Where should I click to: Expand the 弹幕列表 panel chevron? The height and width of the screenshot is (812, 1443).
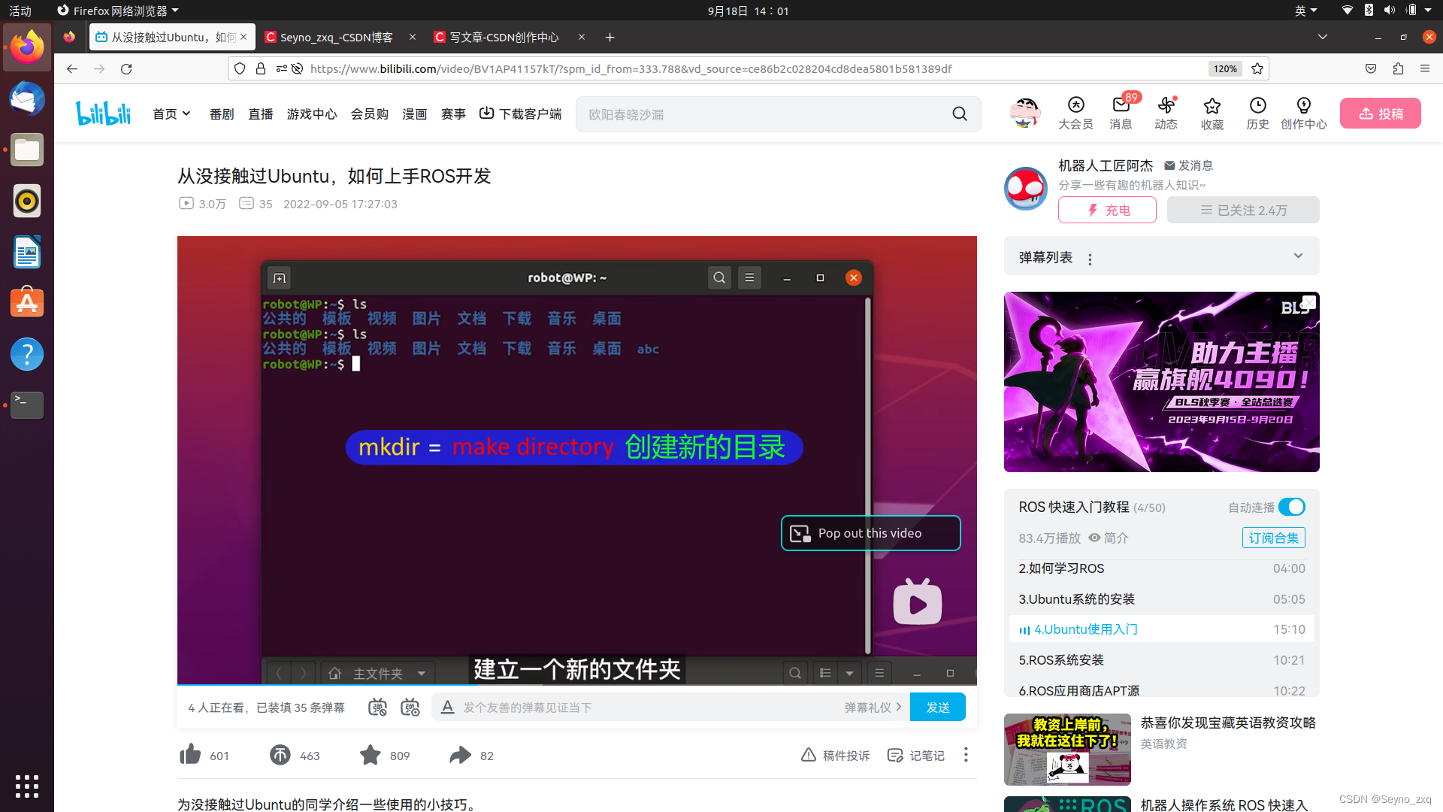(x=1298, y=256)
